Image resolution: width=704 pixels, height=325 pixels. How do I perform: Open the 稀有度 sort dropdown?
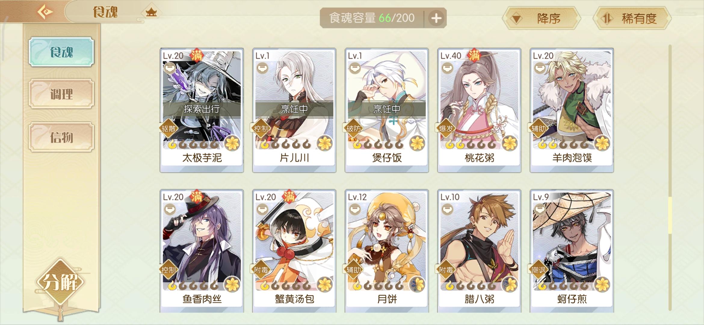point(632,19)
